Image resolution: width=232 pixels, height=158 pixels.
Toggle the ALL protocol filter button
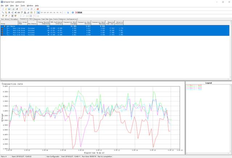point(39,12)
